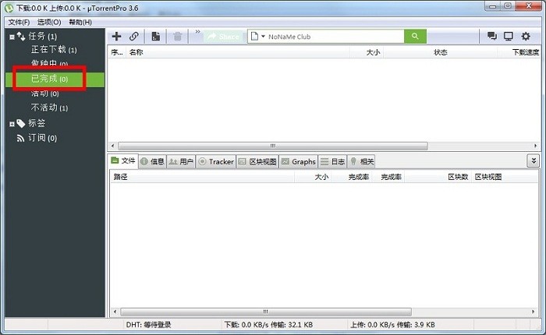The height and width of the screenshot is (335, 546).
Task: Open the chat bubbles icon in the toolbar
Action: (491, 36)
